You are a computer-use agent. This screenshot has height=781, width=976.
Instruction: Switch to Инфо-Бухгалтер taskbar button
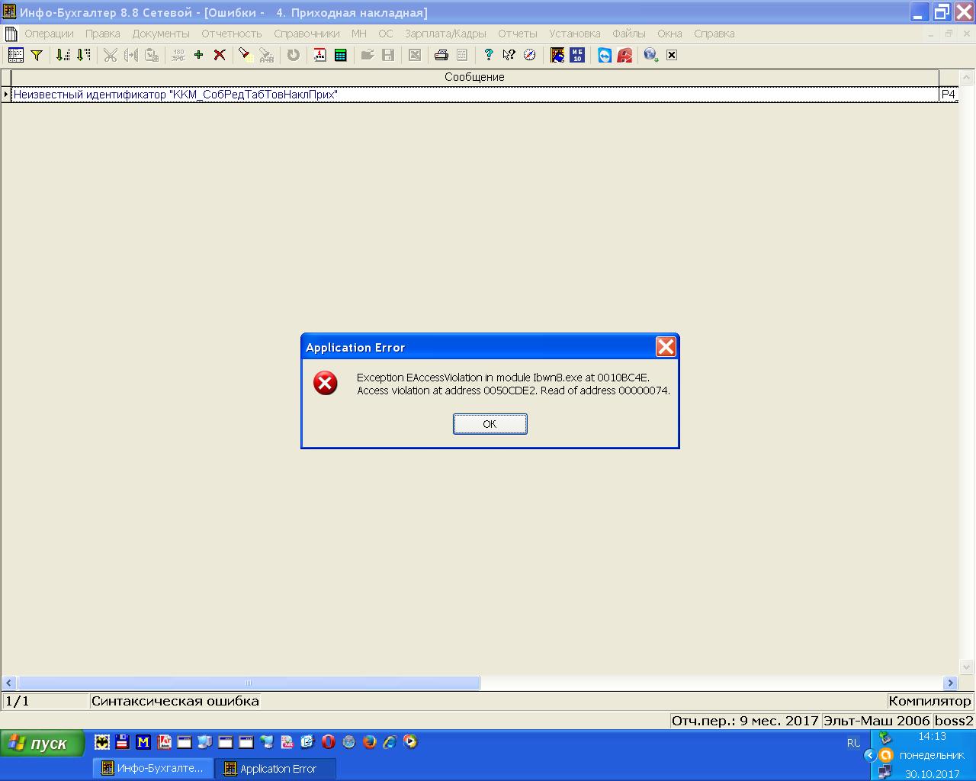[152, 768]
